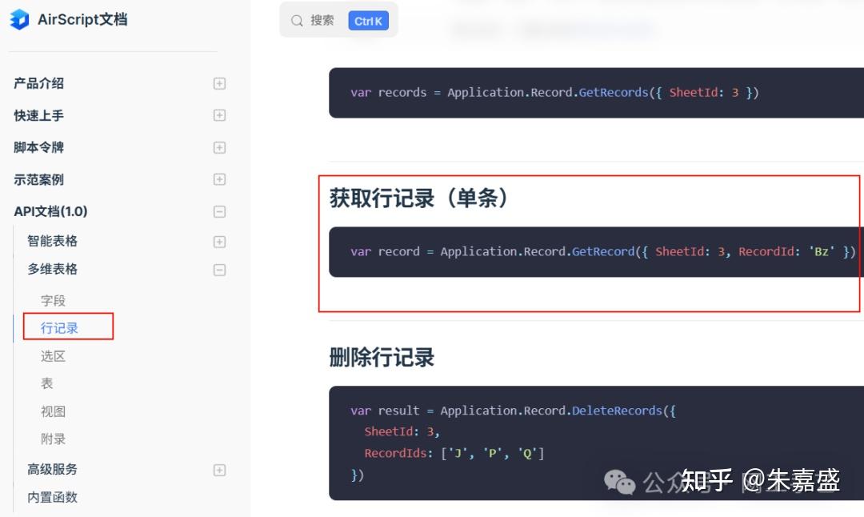Open the 表 page

tap(47, 383)
